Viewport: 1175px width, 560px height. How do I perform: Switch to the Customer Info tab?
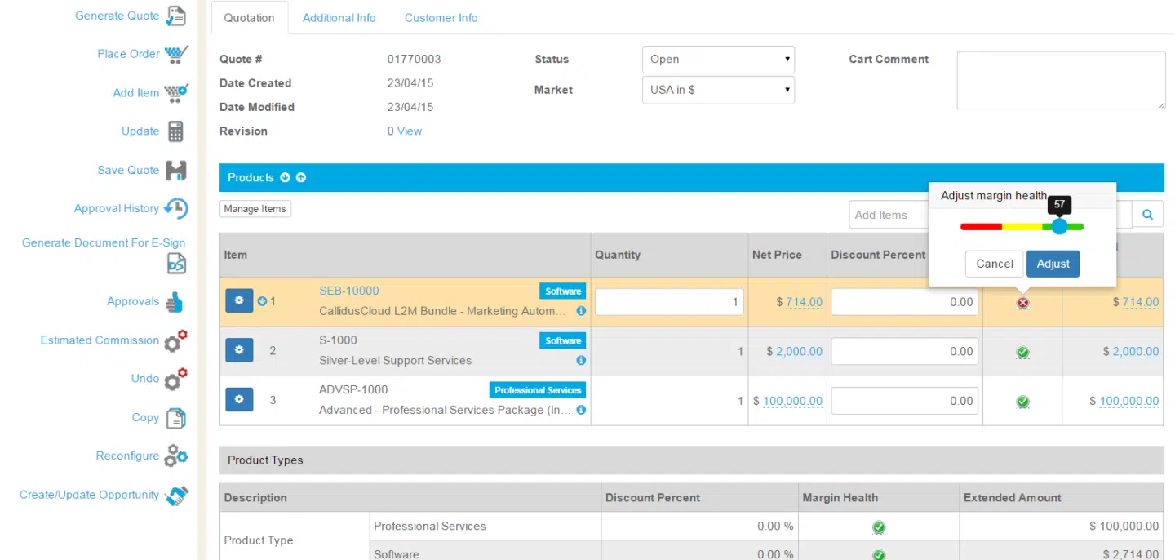click(x=441, y=17)
